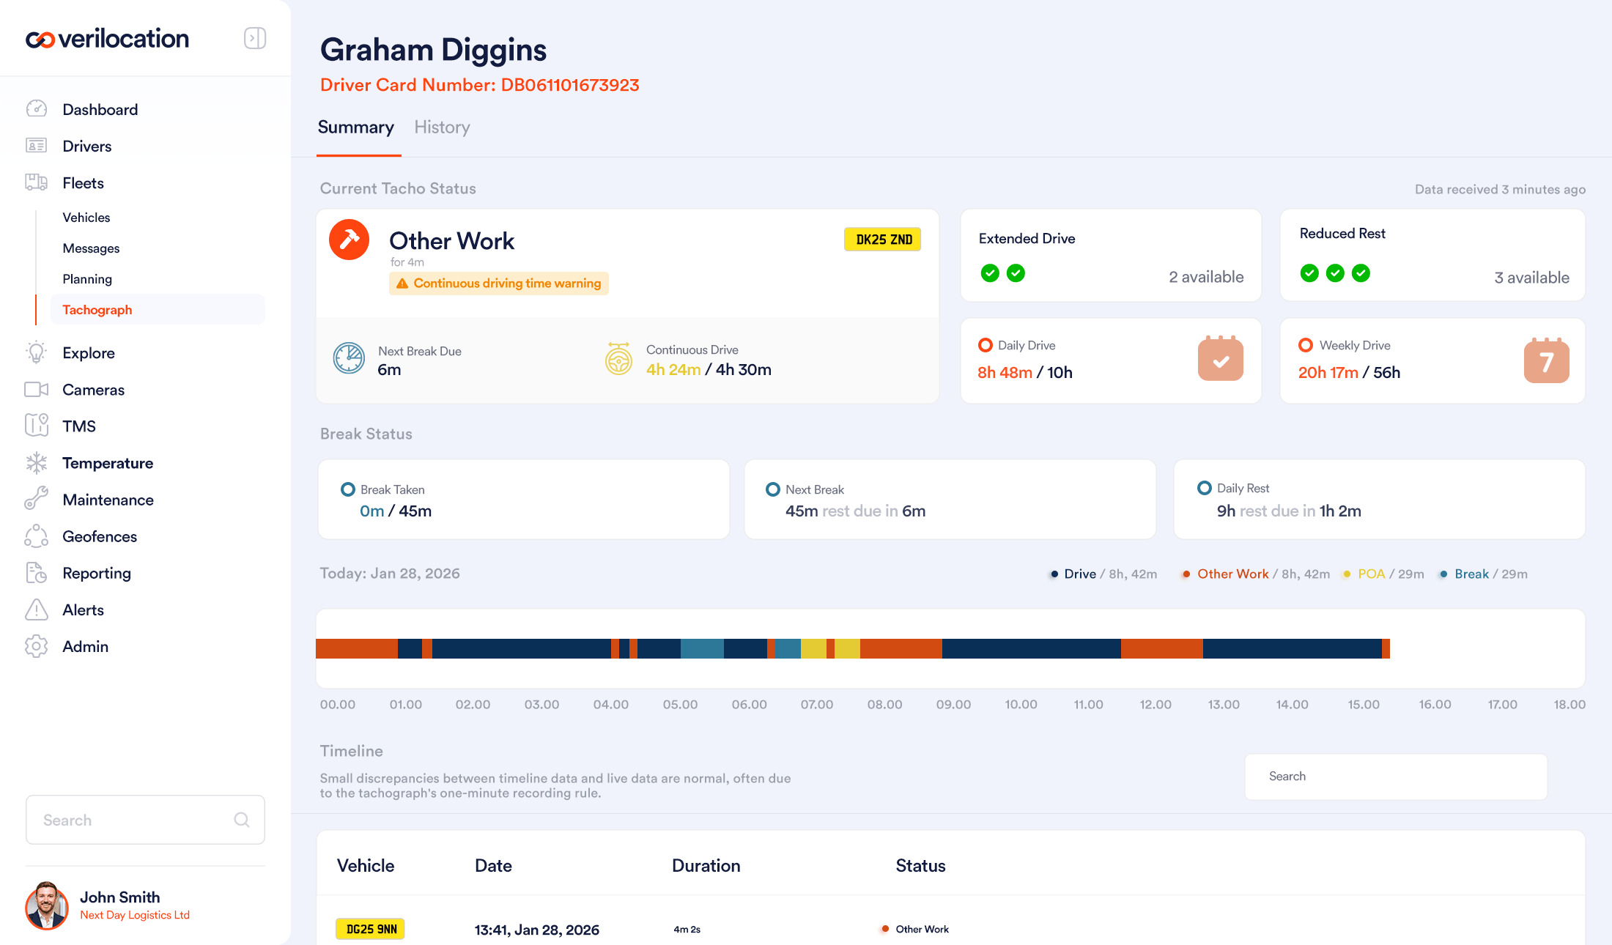Click the Other Work hammer icon
This screenshot has height=945, width=1612.
(x=349, y=240)
